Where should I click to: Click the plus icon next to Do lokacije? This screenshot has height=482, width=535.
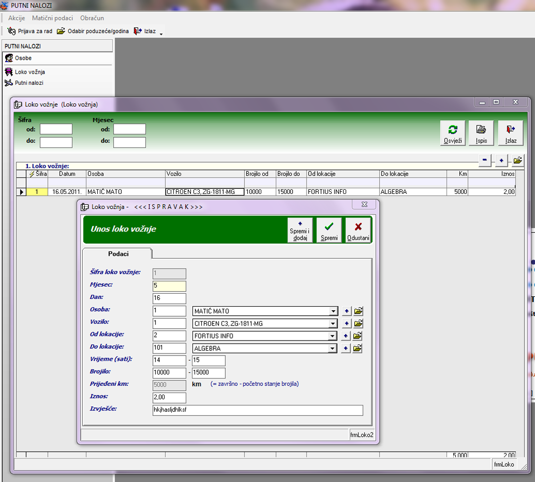pyautogui.click(x=346, y=348)
